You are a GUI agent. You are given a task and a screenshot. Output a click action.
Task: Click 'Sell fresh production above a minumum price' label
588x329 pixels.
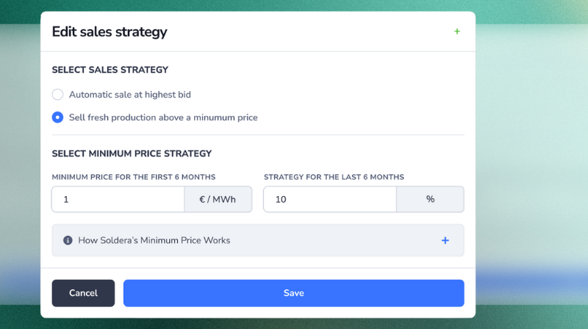coord(163,117)
